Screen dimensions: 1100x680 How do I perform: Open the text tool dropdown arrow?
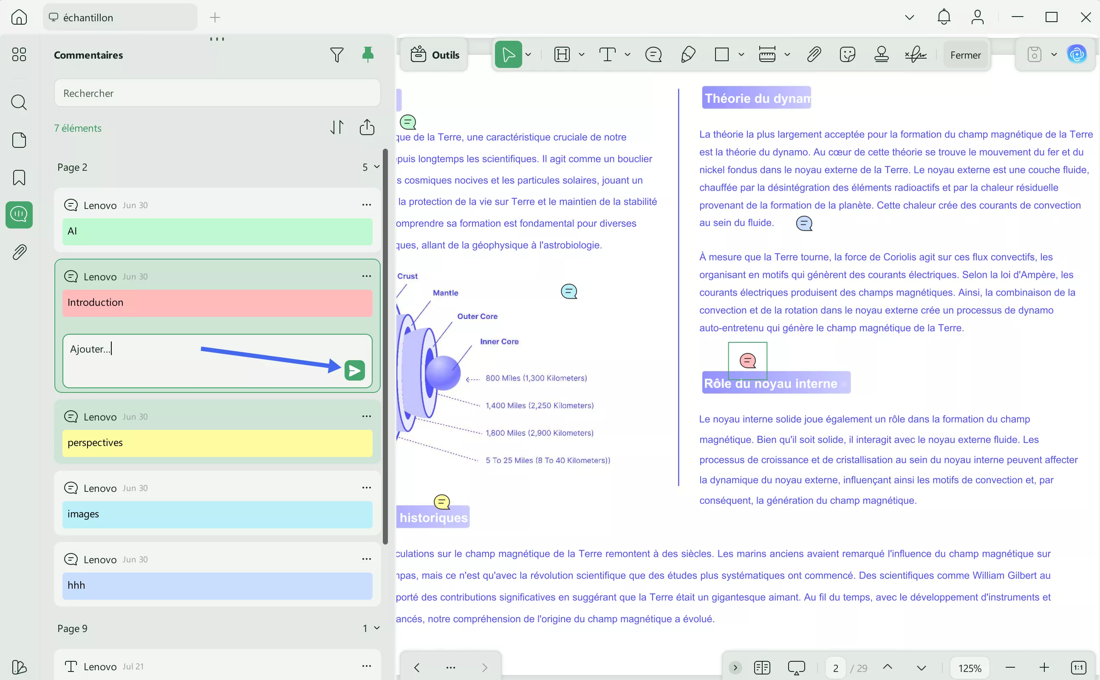pyautogui.click(x=627, y=55)
